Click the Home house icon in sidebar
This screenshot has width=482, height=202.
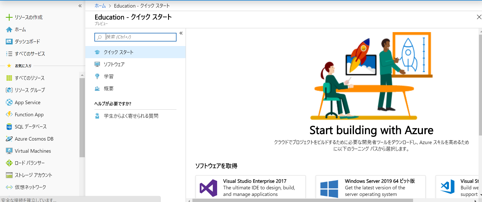(x=9, y=30)
